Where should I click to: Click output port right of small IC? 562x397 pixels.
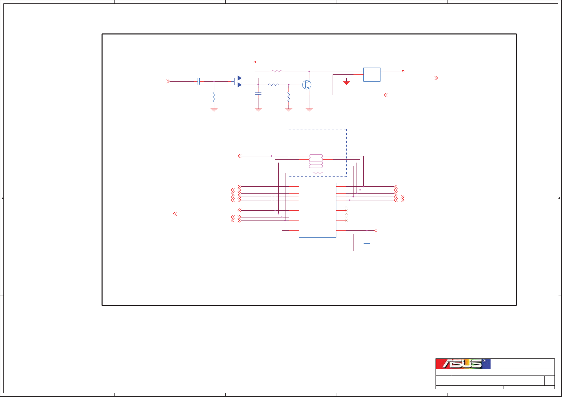[x=436, y=78]
